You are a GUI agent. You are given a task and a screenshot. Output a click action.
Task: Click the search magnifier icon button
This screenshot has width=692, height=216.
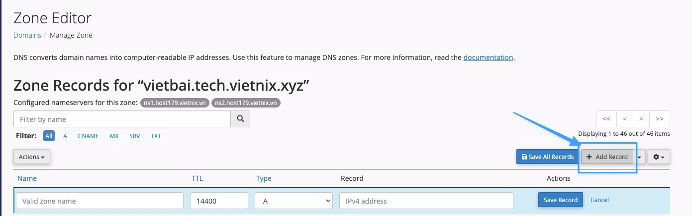[x=240, y=119]
